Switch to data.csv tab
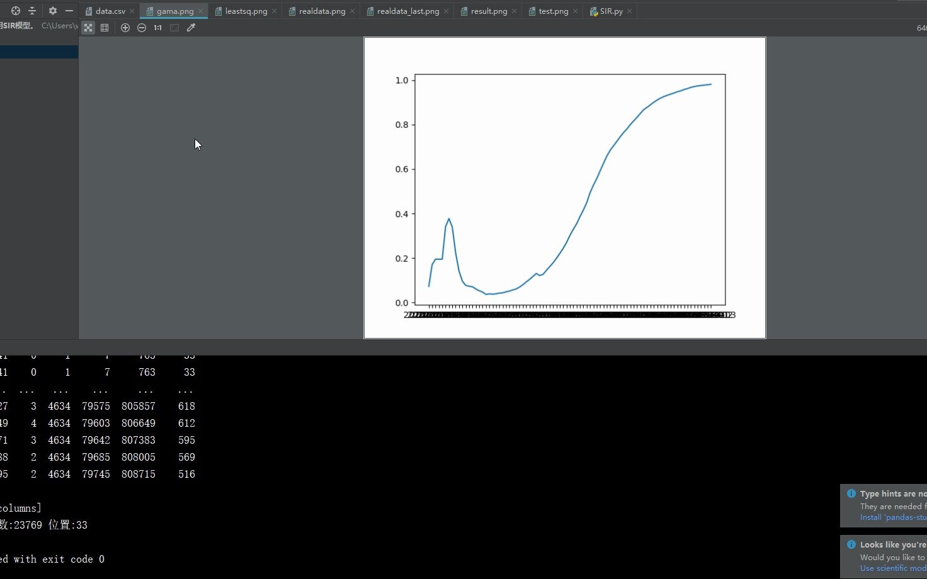This screenshot has width=927, height=579. tap(110, 11)
